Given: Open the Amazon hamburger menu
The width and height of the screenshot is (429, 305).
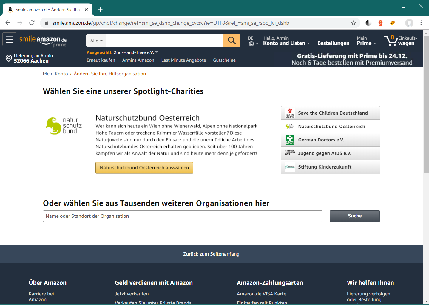Looking at the screenshot, I should coord(9,39).
